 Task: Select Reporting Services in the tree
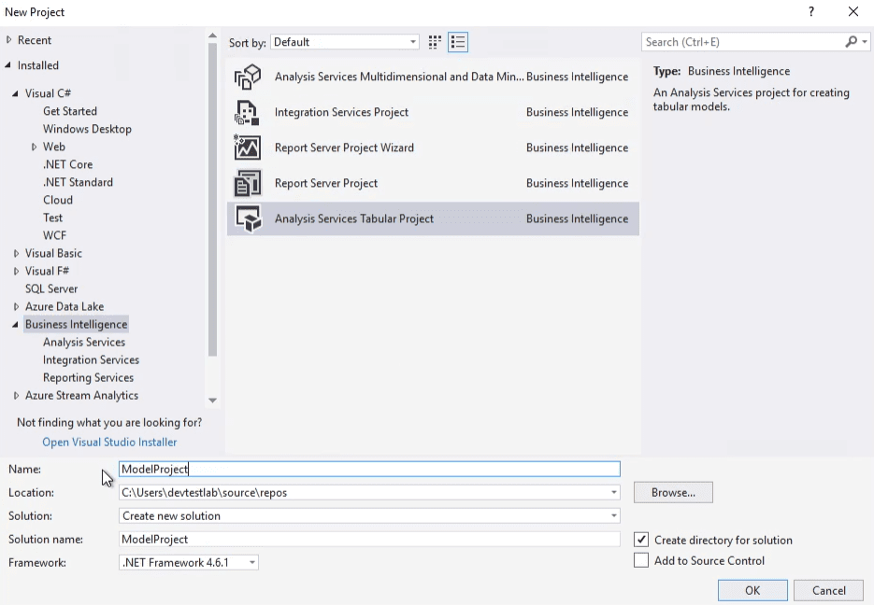click(88, 377)
